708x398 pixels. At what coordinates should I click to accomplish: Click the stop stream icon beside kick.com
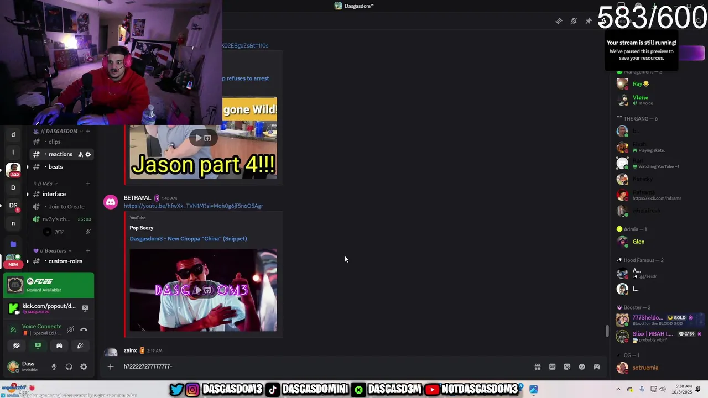[85, 308]
